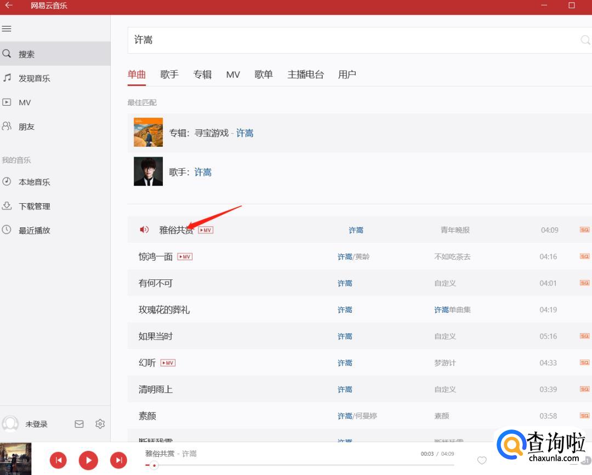The height and width of the screenshot is (475, 592).
Task: Switch to the 用户 tab
Action: point(347,75)
